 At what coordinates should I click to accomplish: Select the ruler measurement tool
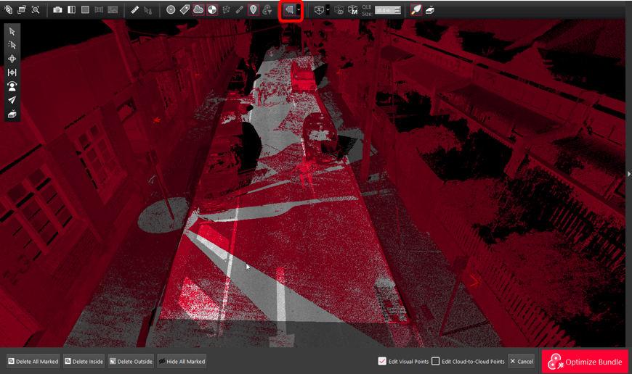[x=134, y=10]
